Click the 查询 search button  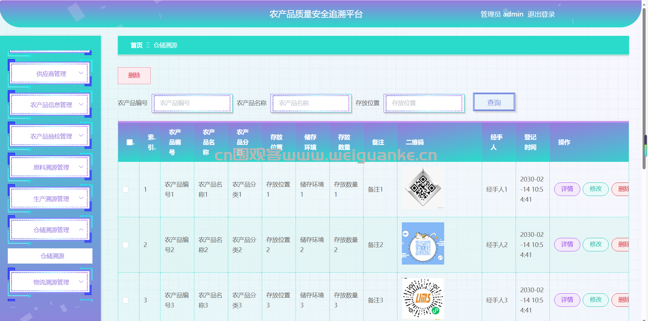(x=494, y=102)
